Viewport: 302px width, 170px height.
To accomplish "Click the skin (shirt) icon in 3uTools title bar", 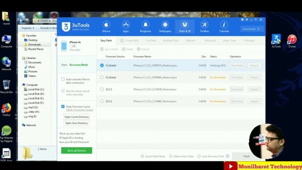I will click(242, 19).
